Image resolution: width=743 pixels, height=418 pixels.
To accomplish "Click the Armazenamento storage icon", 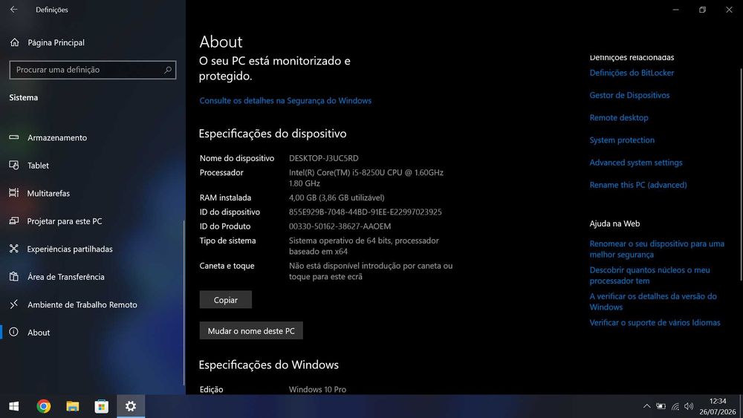I will coord(13,137).
